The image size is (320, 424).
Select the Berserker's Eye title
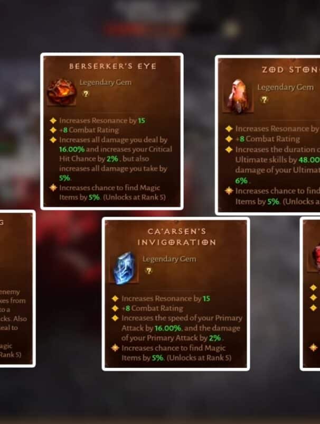click(112, 67)
